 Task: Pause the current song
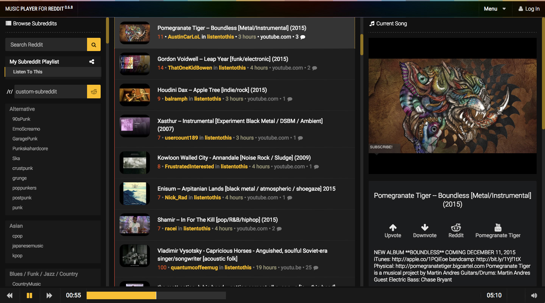click(x=30, y=295)
